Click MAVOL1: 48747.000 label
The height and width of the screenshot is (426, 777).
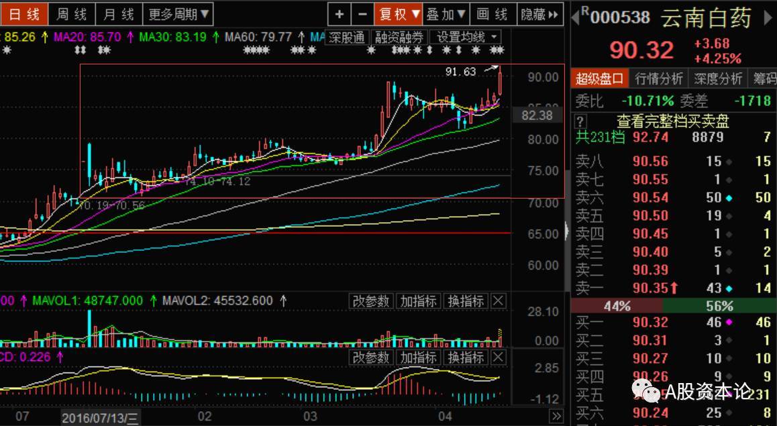[88, 301]
